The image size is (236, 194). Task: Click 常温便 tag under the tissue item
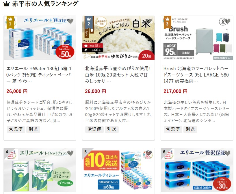16,130
